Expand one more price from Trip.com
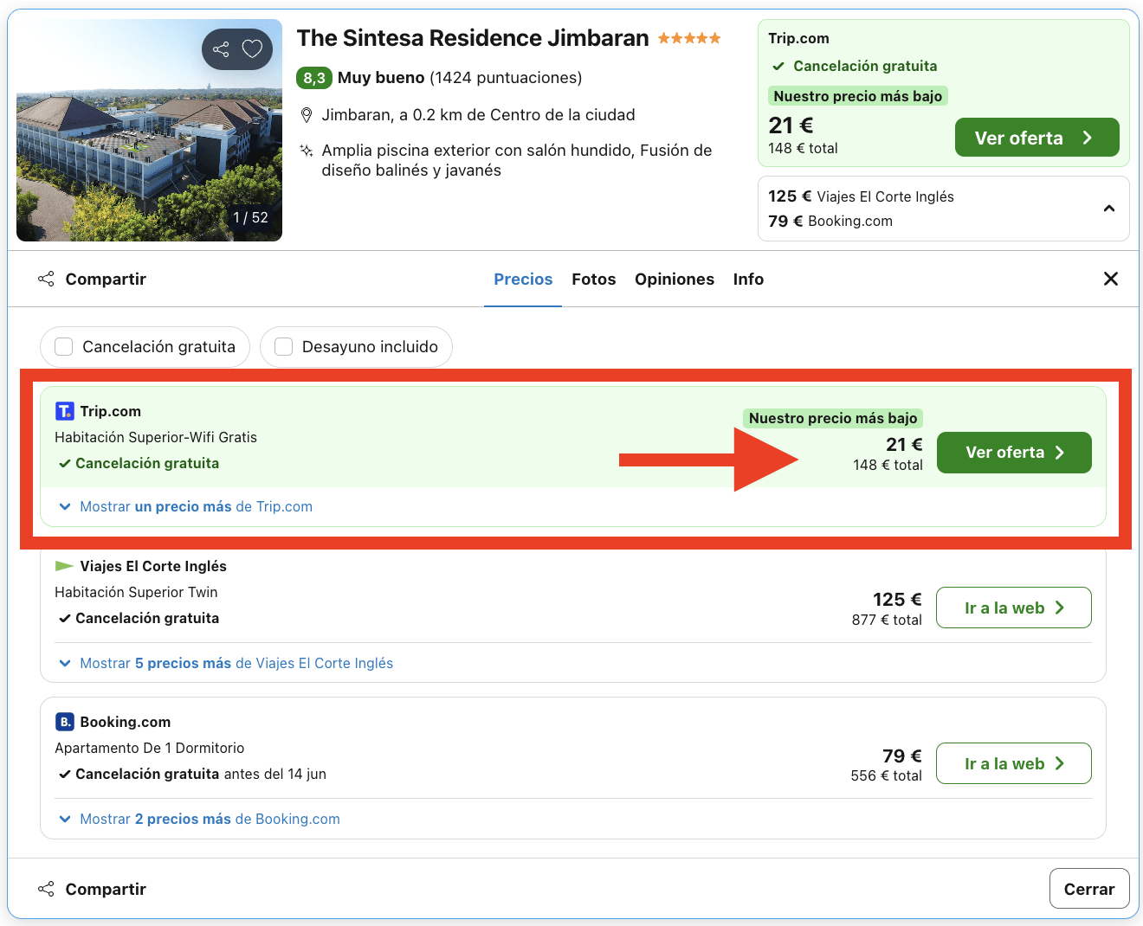This screenshot has width=1143, height=926. tap(196, 506)
